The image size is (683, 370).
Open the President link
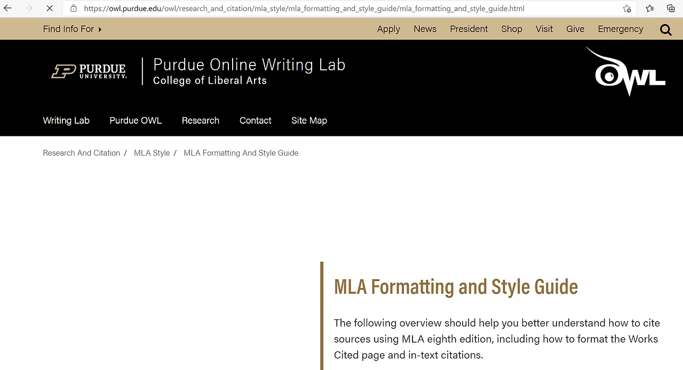pyautogui.click(x=468, y=29)
